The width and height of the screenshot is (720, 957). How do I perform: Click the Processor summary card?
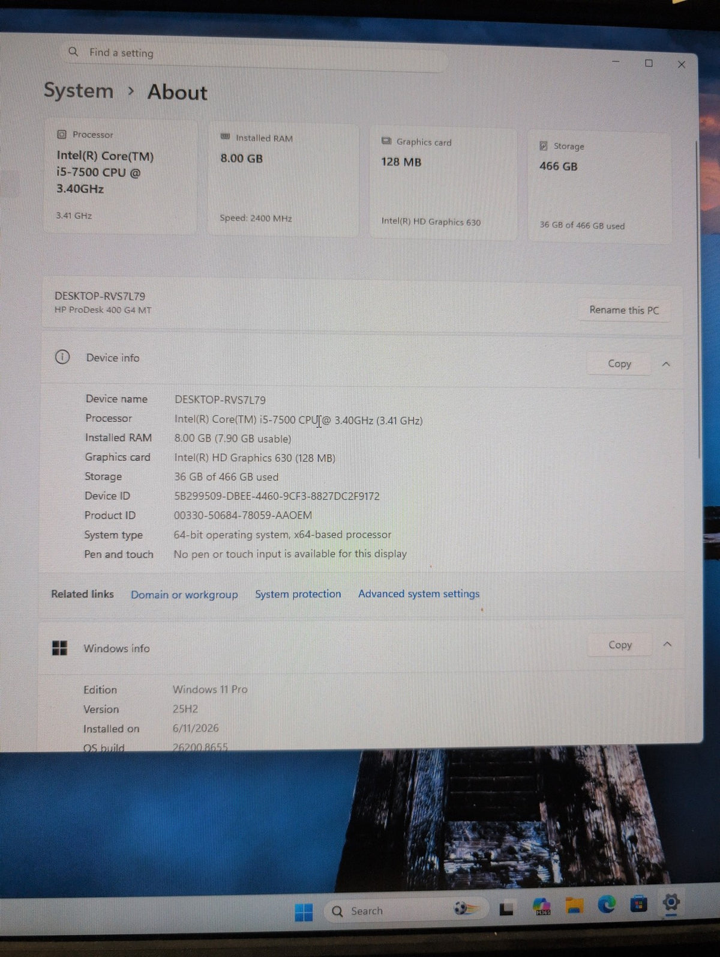120,177
